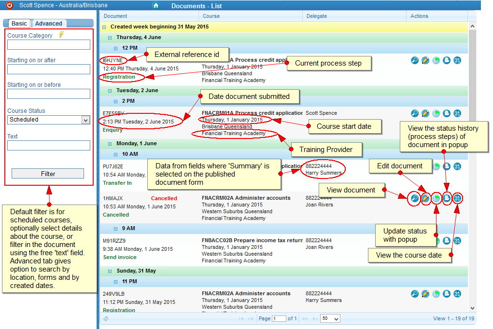
Task: Open course date for M91RZZ9 row
Action: point(457,241)
